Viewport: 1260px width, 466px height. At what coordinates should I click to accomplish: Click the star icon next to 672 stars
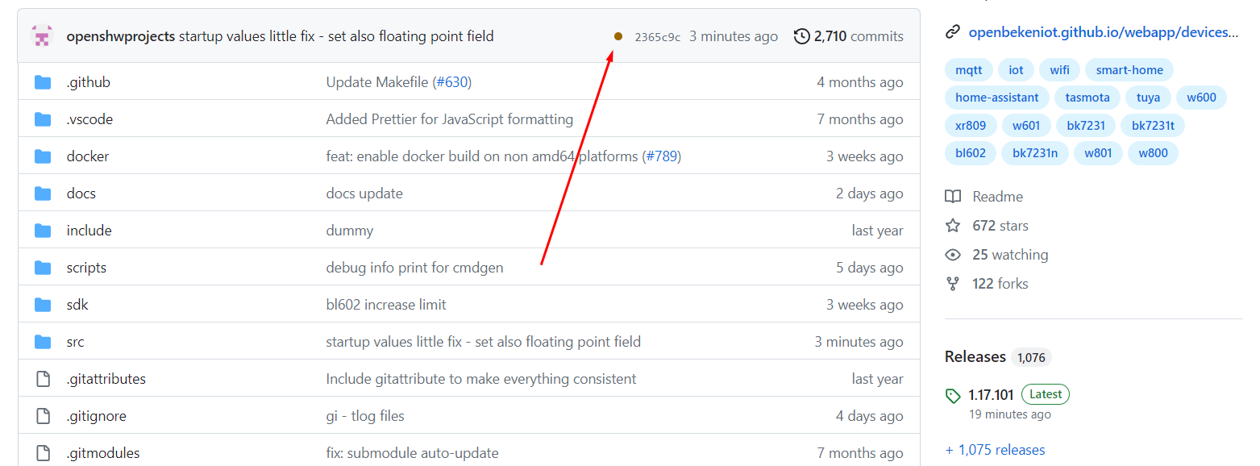point(953,226)
